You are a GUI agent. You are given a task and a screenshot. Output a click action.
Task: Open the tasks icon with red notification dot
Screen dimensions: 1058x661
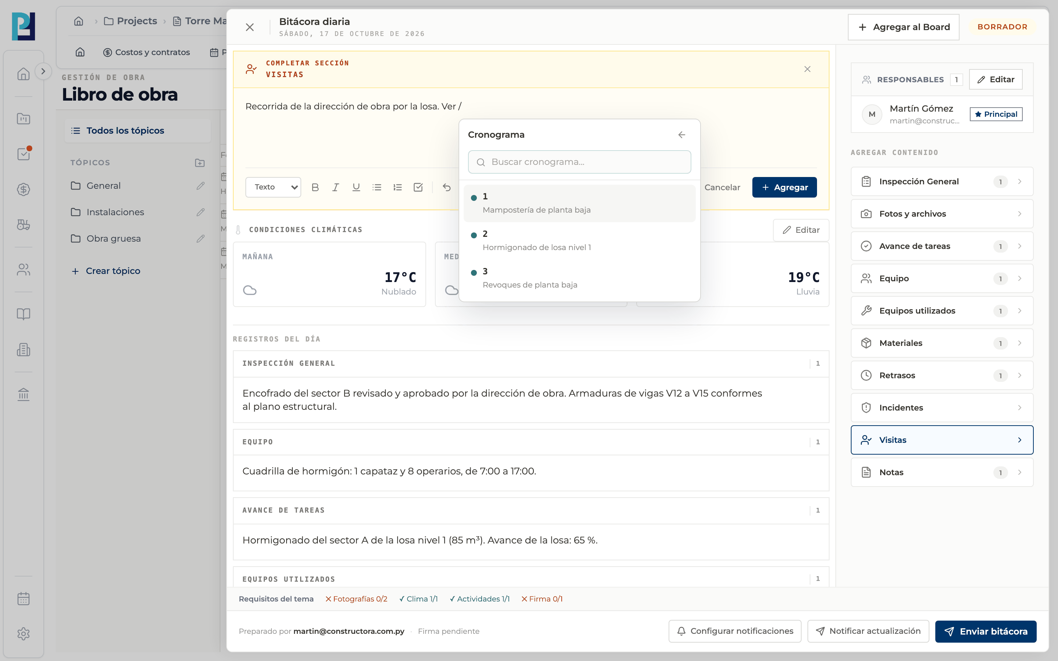(x=24, y=153)
